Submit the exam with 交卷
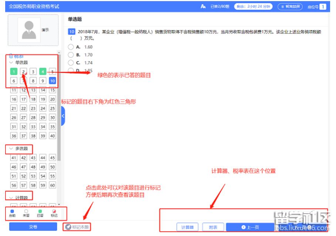The height and width of the screenshot is (236, 336). (x=33, y=227)
